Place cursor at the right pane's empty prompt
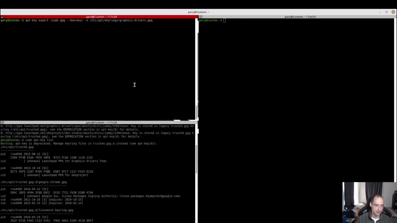 (x=225, y=20)
